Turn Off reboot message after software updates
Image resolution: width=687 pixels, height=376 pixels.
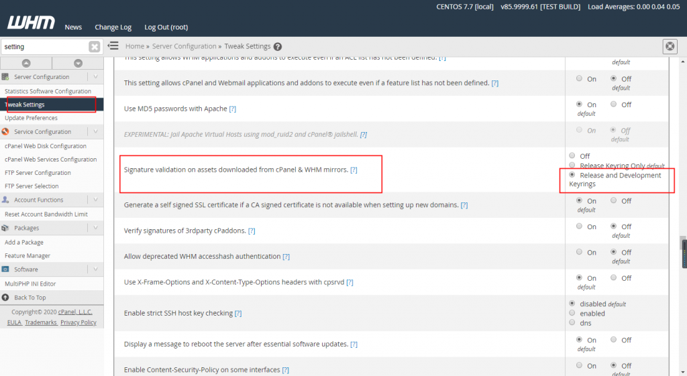[x=613, y=340]
